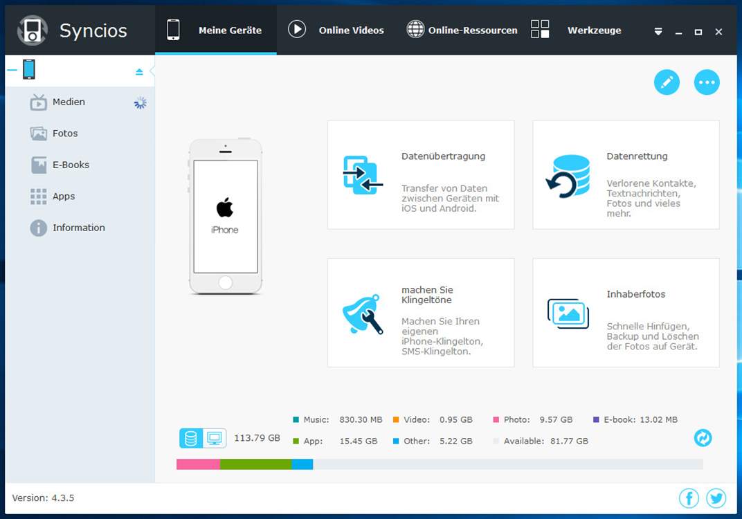The image size is (742, 519).
Task: Click the globe icon for Online-Ressourcen
Action: [x=415, y=29]
